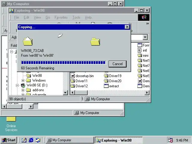
Task: Maximize the Exploring - Win98 window
Action: tap(141, 10)
